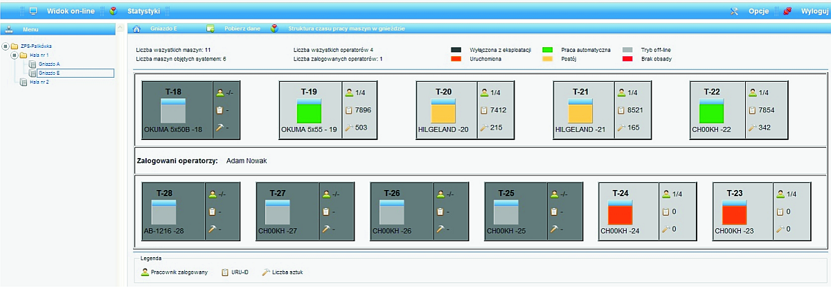
Task: Click the operator icon in the T-19 tile
Action: (x=349, y=92)
